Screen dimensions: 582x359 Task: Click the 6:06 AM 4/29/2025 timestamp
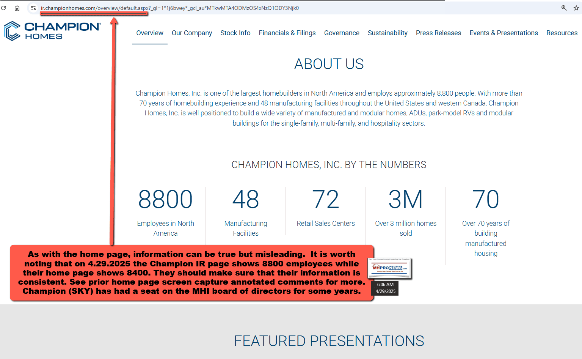[386, 288]
